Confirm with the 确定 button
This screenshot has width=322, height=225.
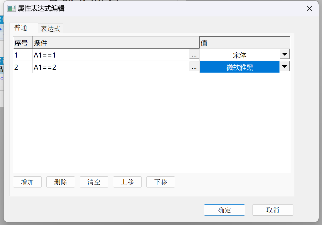(x=224, y=210)
